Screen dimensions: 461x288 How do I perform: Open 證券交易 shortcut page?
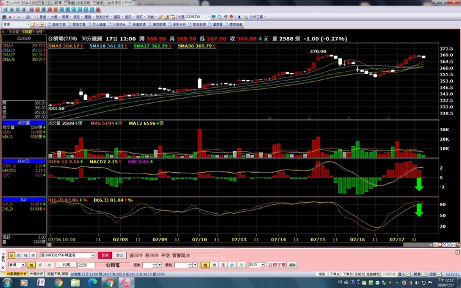tap(57, 25)
